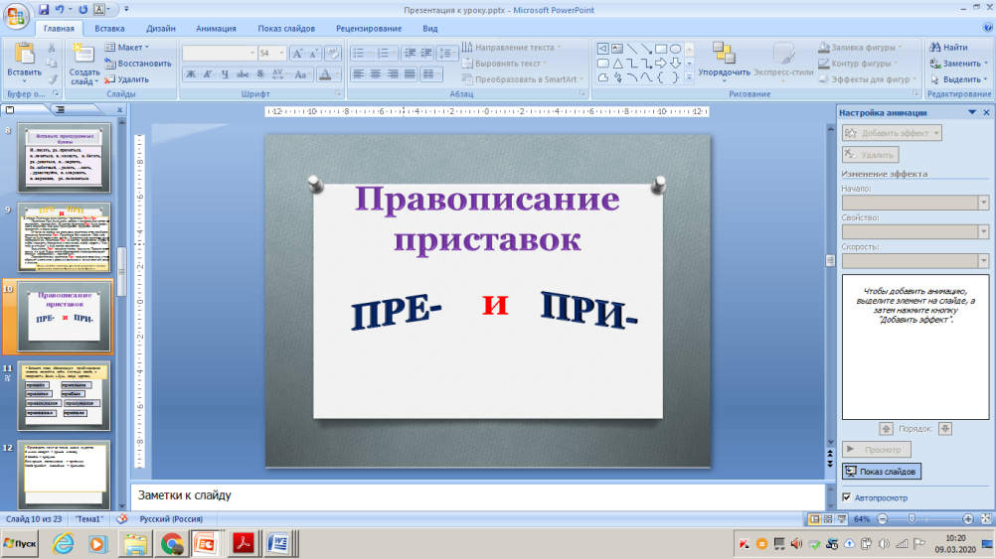996x559 pixels.
Task: Switch to outline tab in slides pane
Action: [60, 110]
